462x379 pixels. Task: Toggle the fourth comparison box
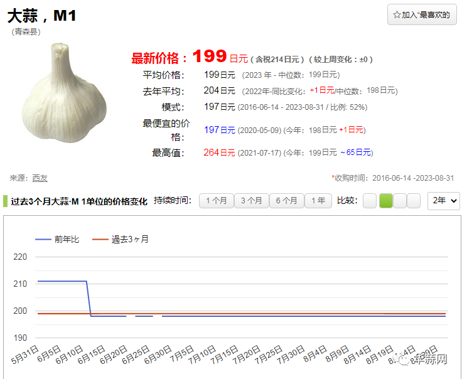click(414, 201)
